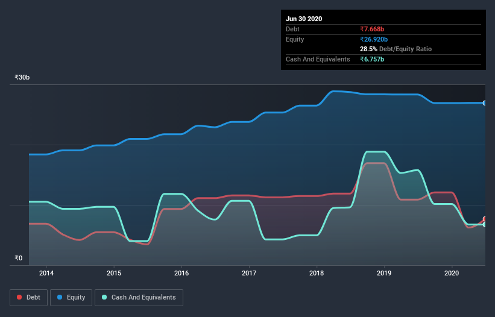The width and height of the screenshot is (495, 317).
Task: Click the 2019 x-axis label
Action: 384,273
